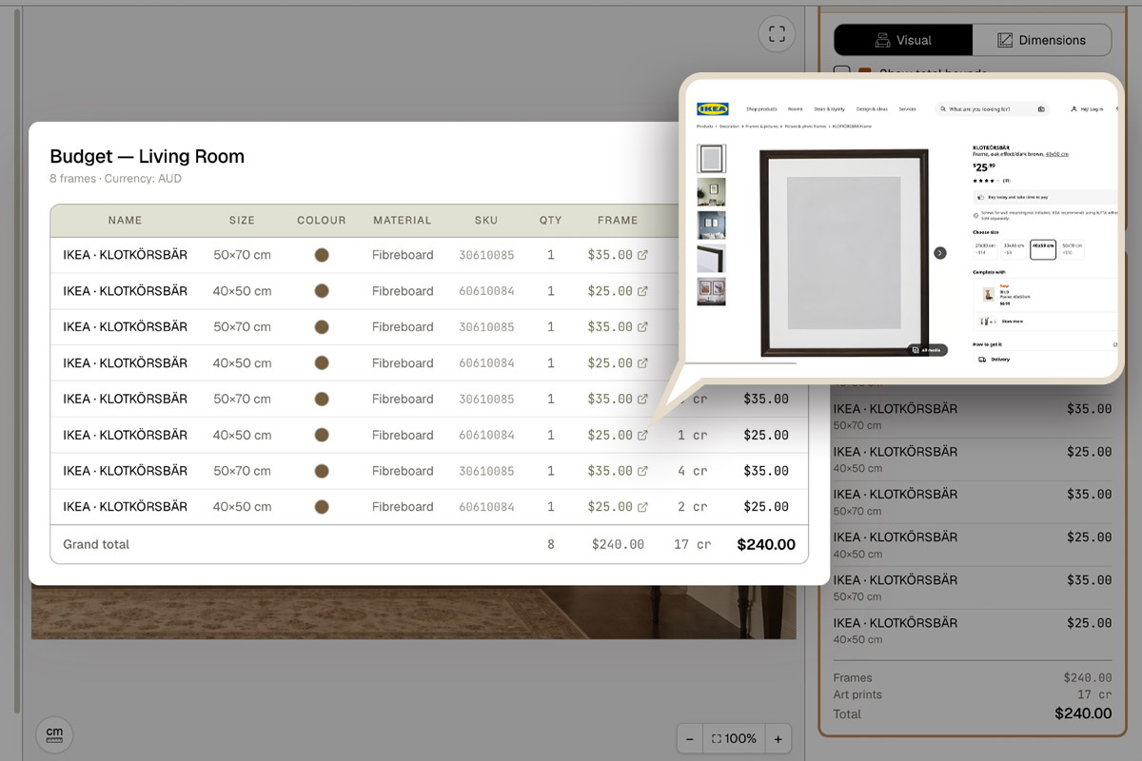
Task: Open Design & ideas in IKEA preview
Action: pos(872,109)
